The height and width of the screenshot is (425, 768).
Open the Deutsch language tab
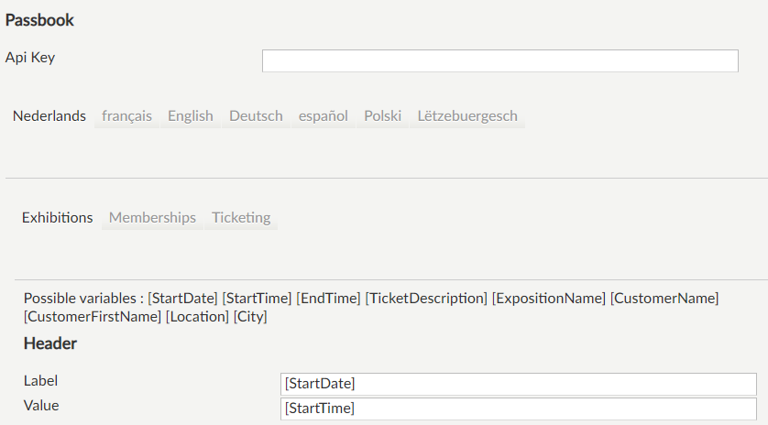tap(256, 116)
